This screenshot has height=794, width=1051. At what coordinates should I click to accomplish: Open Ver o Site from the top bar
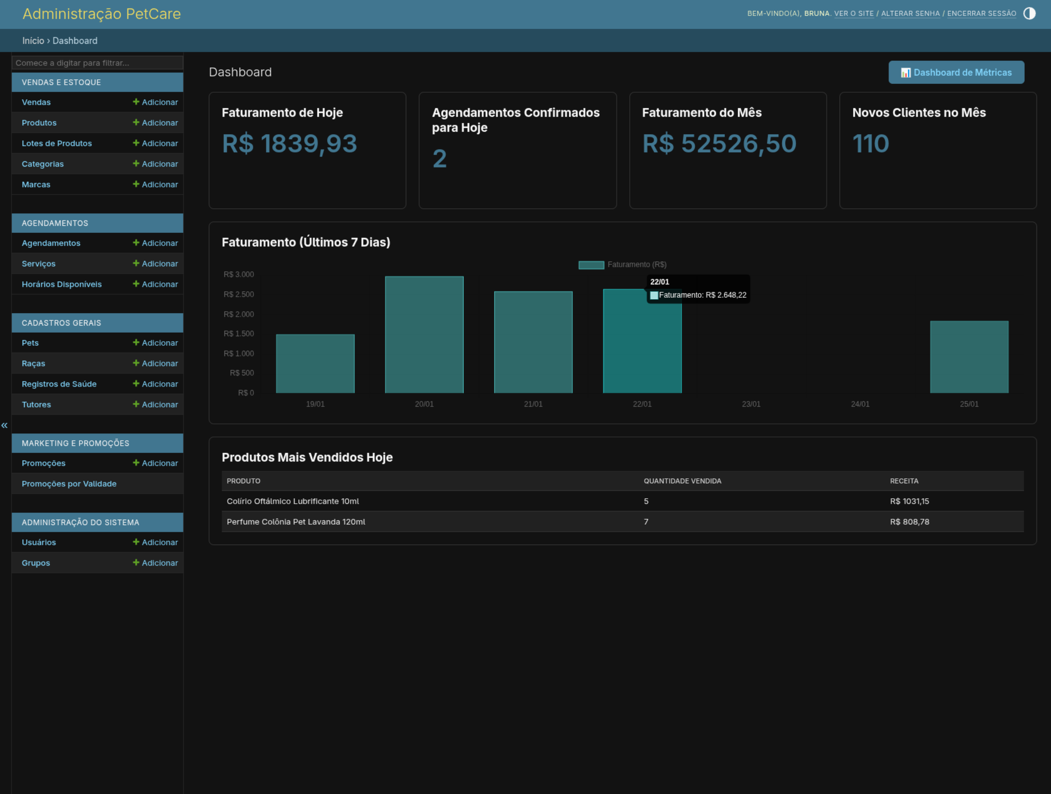point(855,13)
